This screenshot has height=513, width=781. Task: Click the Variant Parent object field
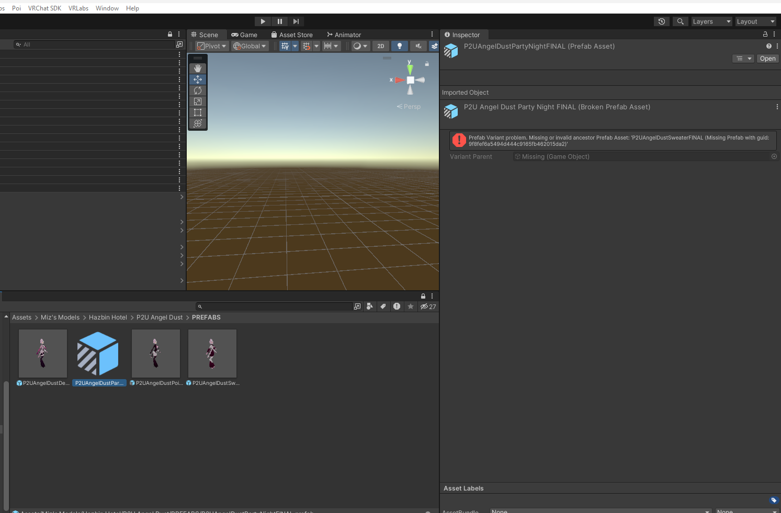[x=646, y=156]
